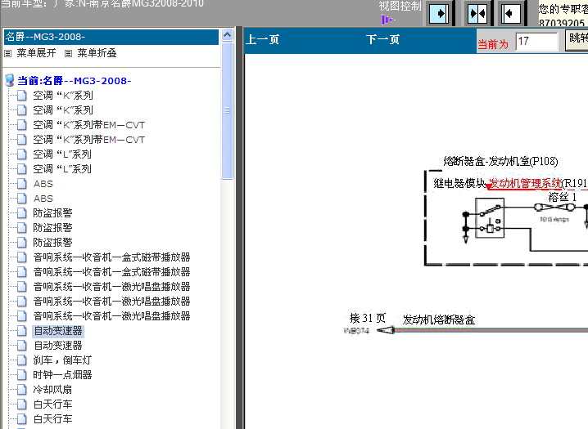Click the root node computer icon

[10, 80]
